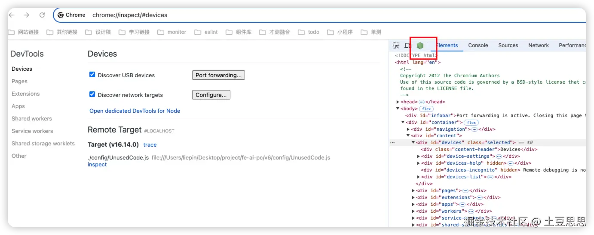Select the div#devices-incognito row
The image size is (594, 235).
point(503,170)
